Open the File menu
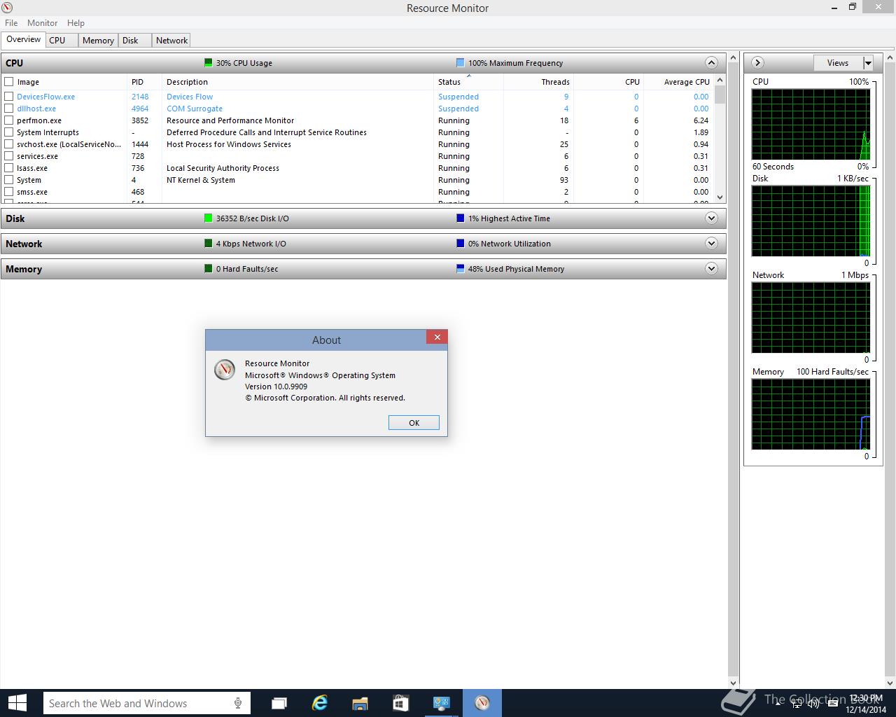Viewport: 896px width, 717px height. (11, 23)
